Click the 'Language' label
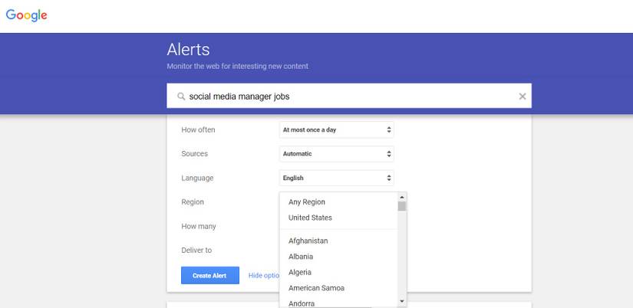Screen dimensions: 633x308 coord(197,179)
